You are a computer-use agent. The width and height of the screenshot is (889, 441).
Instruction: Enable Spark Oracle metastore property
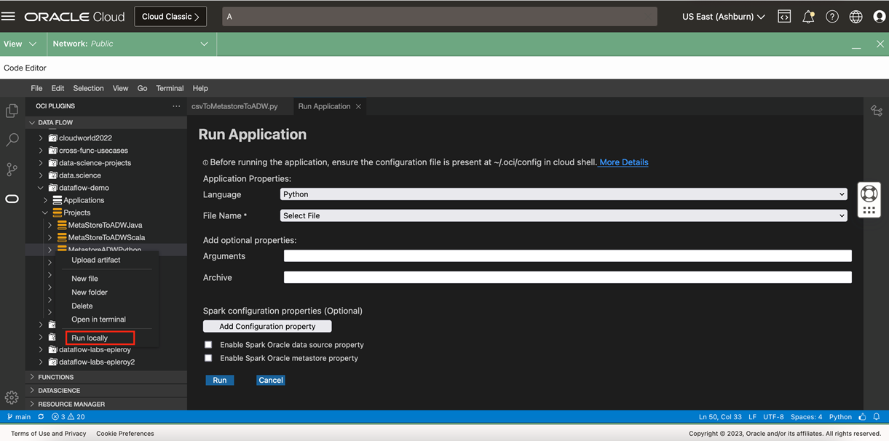pos(208,357)
